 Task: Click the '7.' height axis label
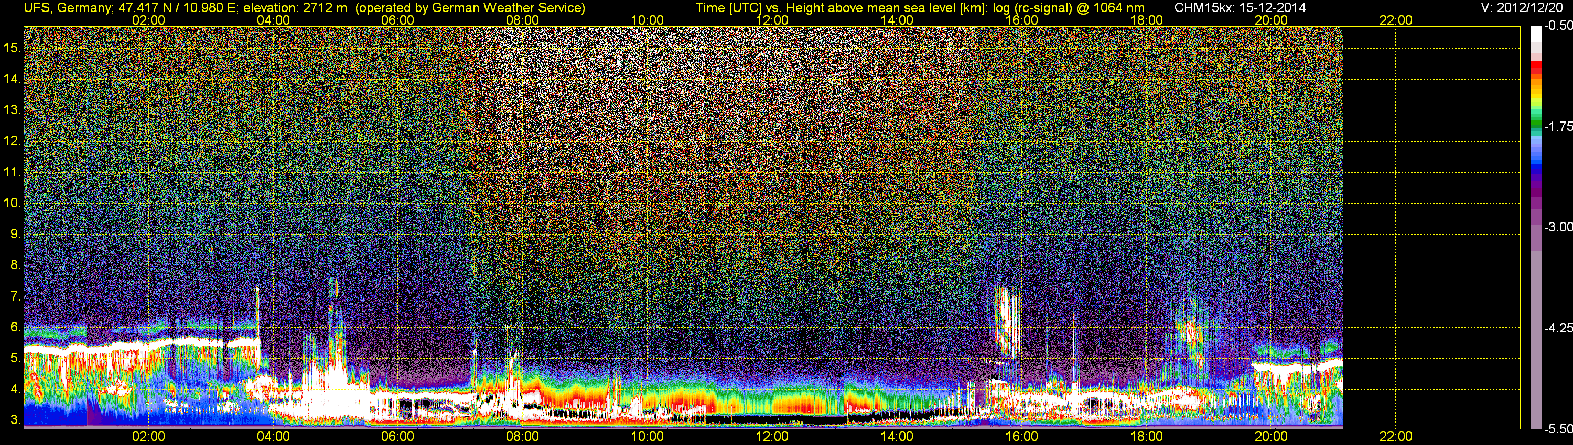point(15,296)
